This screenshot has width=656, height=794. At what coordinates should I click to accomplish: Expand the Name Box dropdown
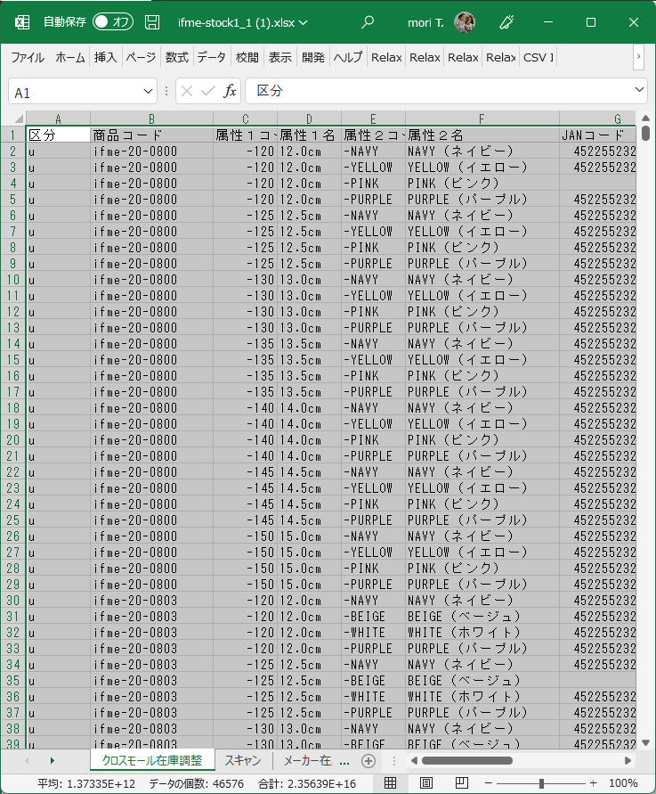(148, 92)
